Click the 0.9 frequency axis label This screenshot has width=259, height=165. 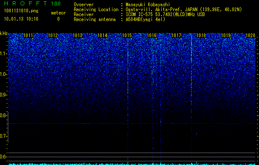(x=4, y=95)
